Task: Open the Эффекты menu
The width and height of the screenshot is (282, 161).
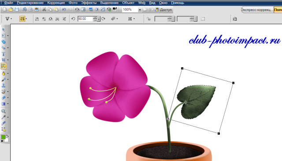Action: click(89, 3)
